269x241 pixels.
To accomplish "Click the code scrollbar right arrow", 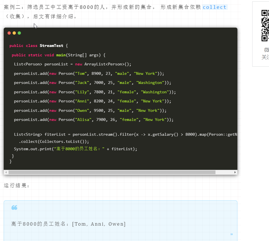I will [235, 172].
